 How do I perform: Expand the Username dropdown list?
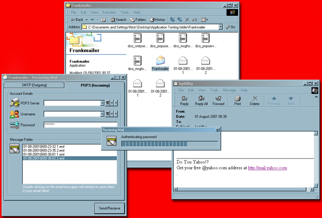click(103, 114)
